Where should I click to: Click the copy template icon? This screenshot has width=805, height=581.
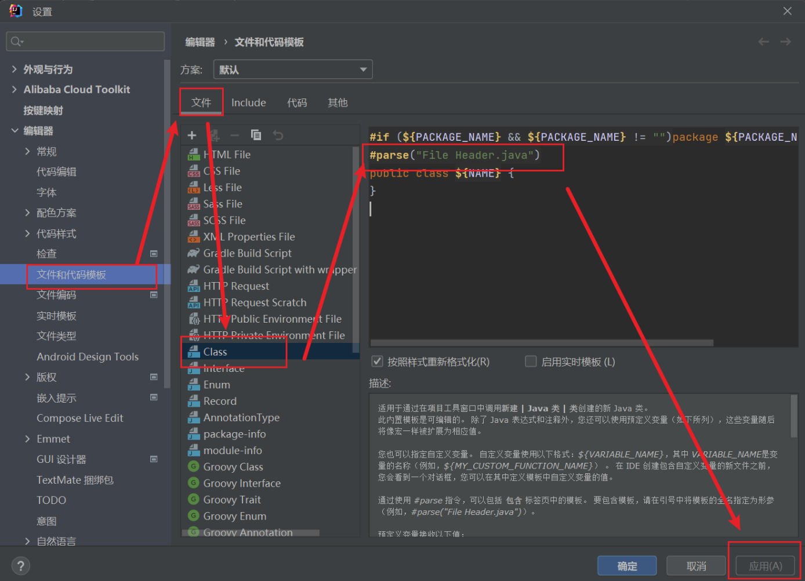pos(256,135)
